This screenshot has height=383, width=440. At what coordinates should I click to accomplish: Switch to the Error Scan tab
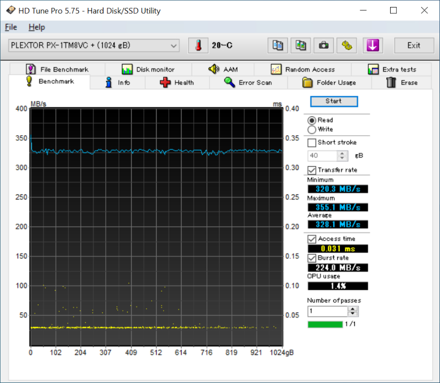(x=248, y=82)
